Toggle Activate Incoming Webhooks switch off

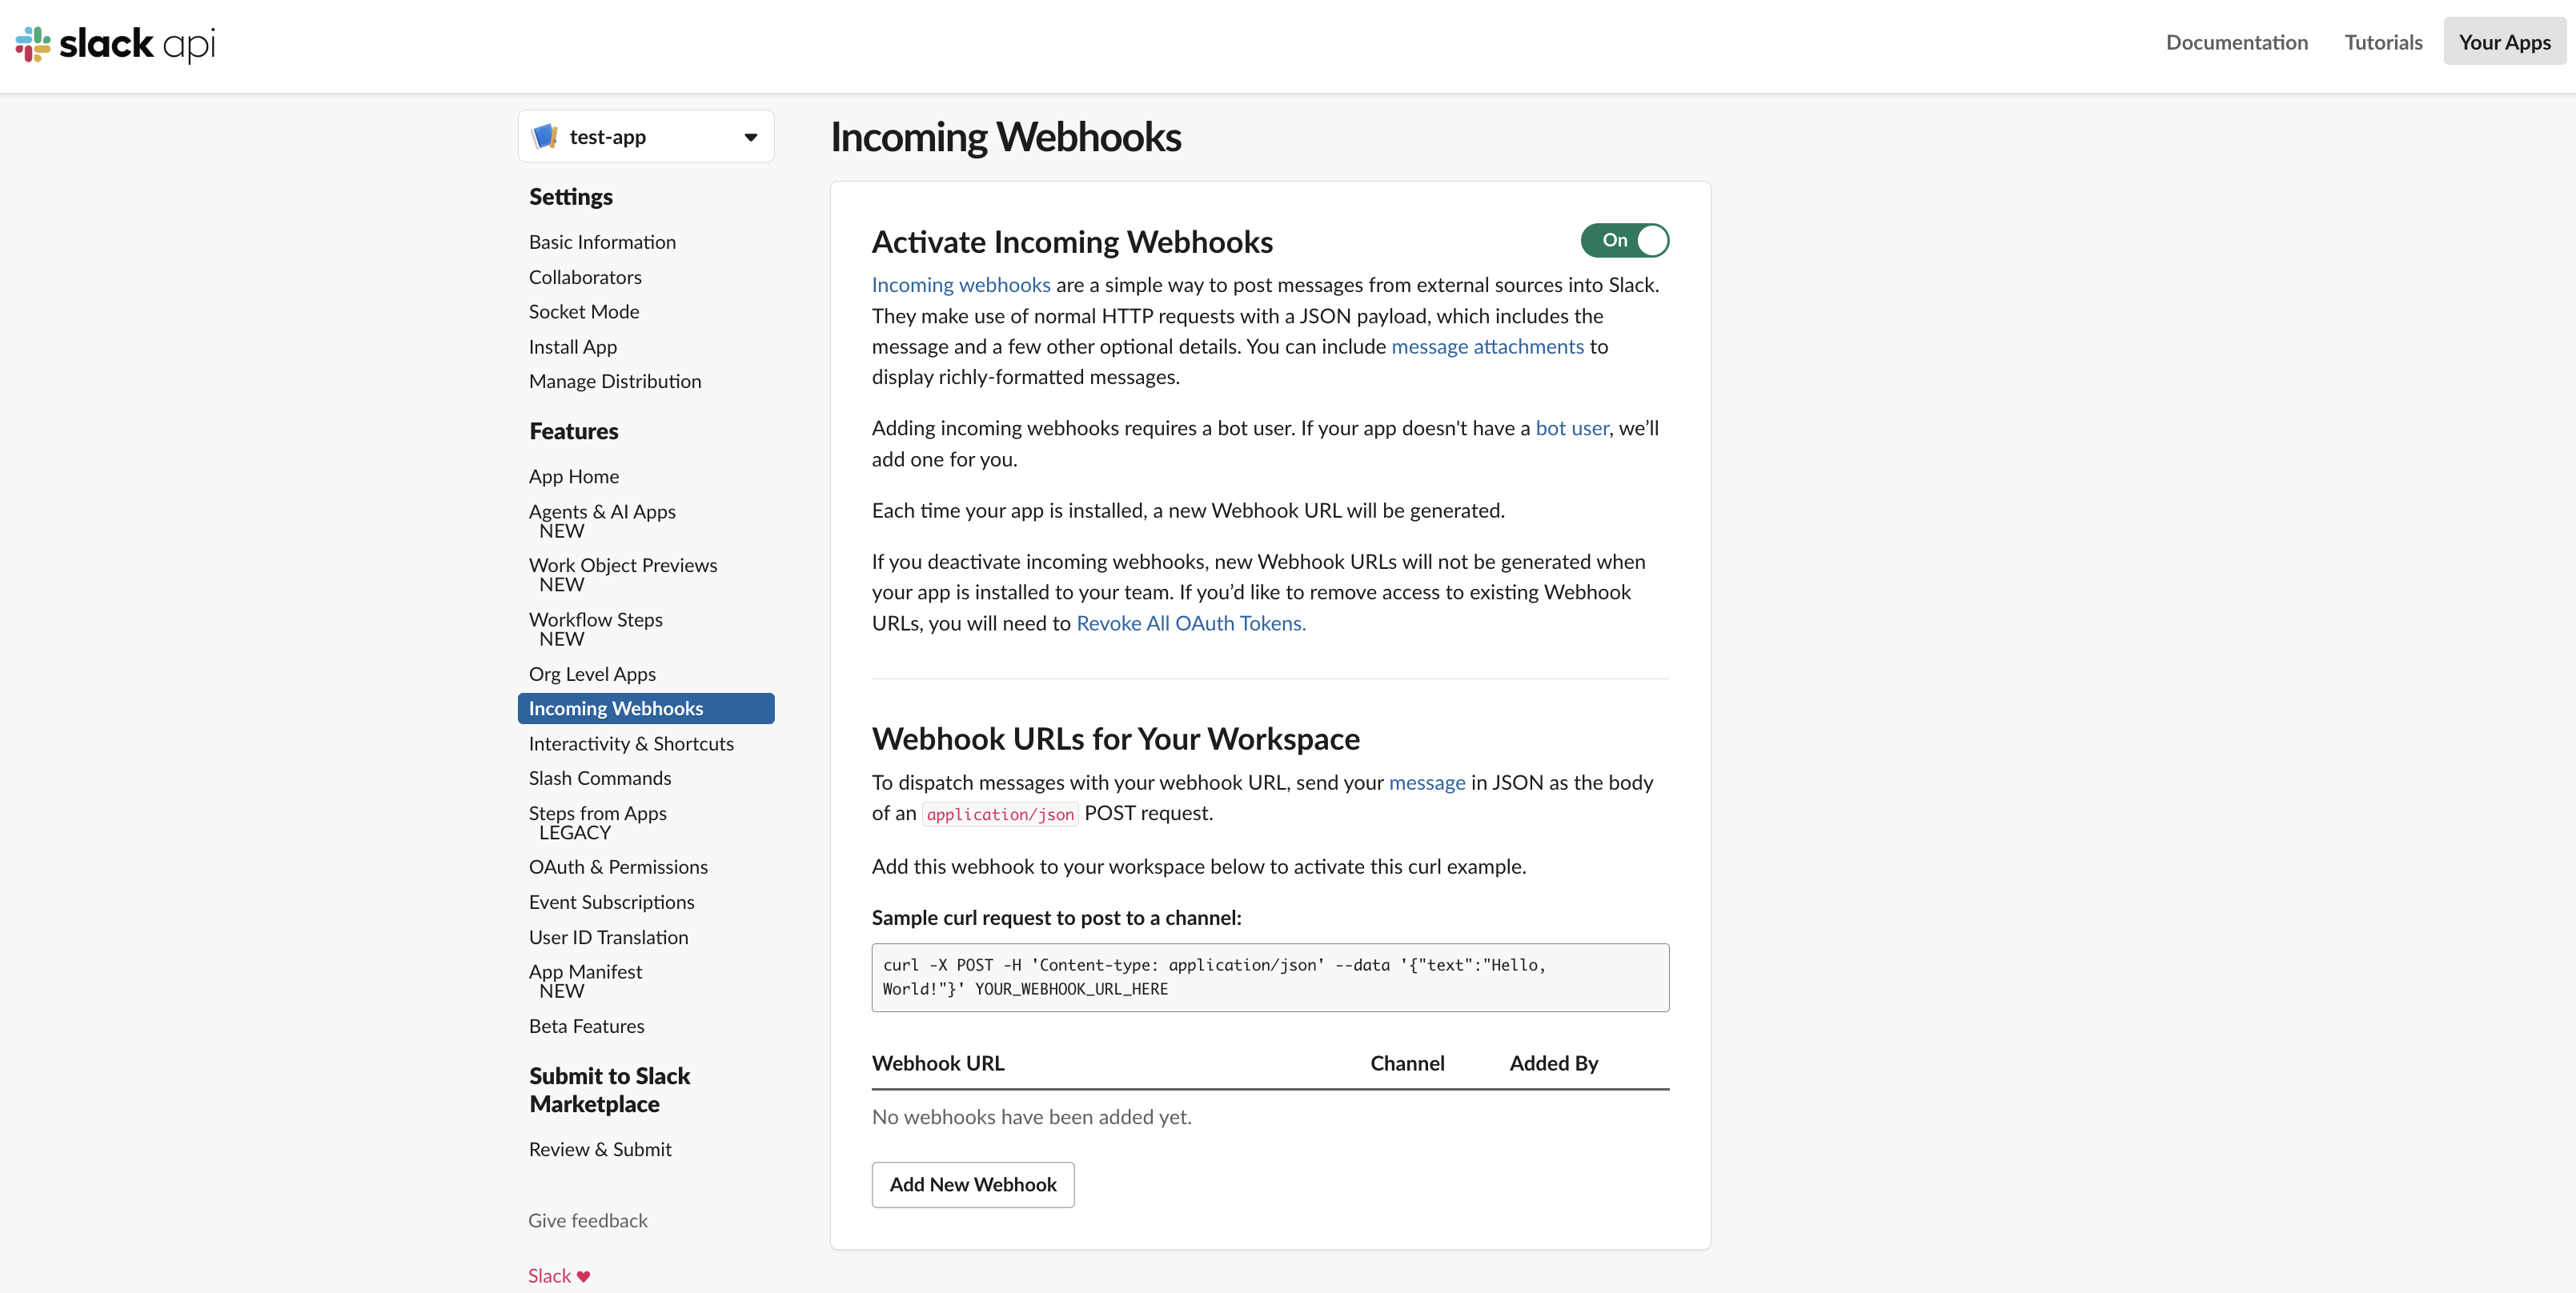coord(1624,240)
